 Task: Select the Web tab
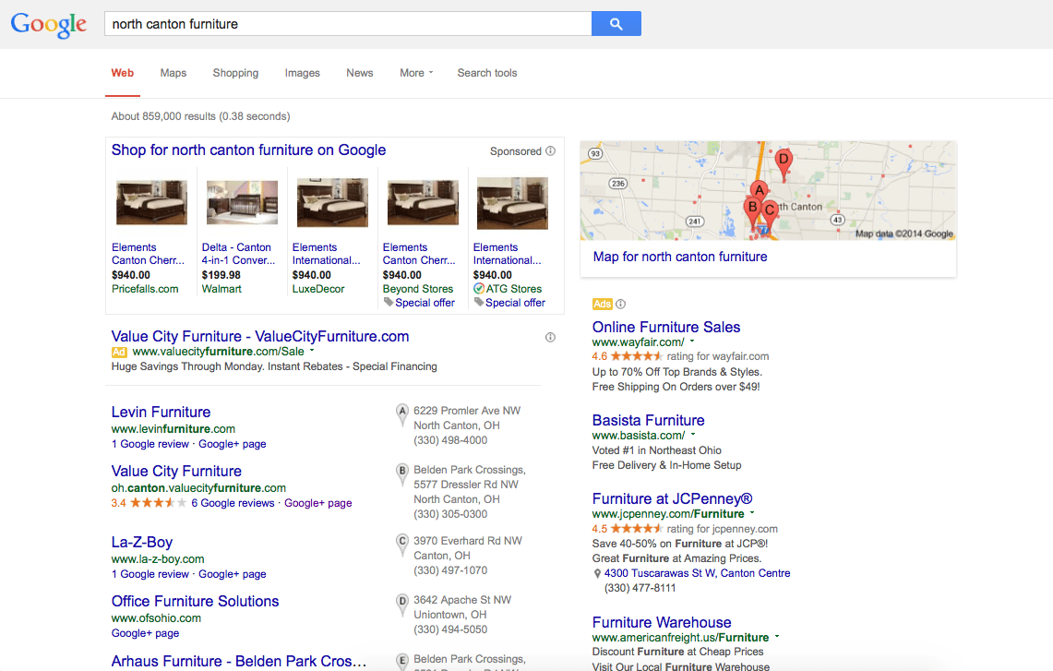pos(122,73)
